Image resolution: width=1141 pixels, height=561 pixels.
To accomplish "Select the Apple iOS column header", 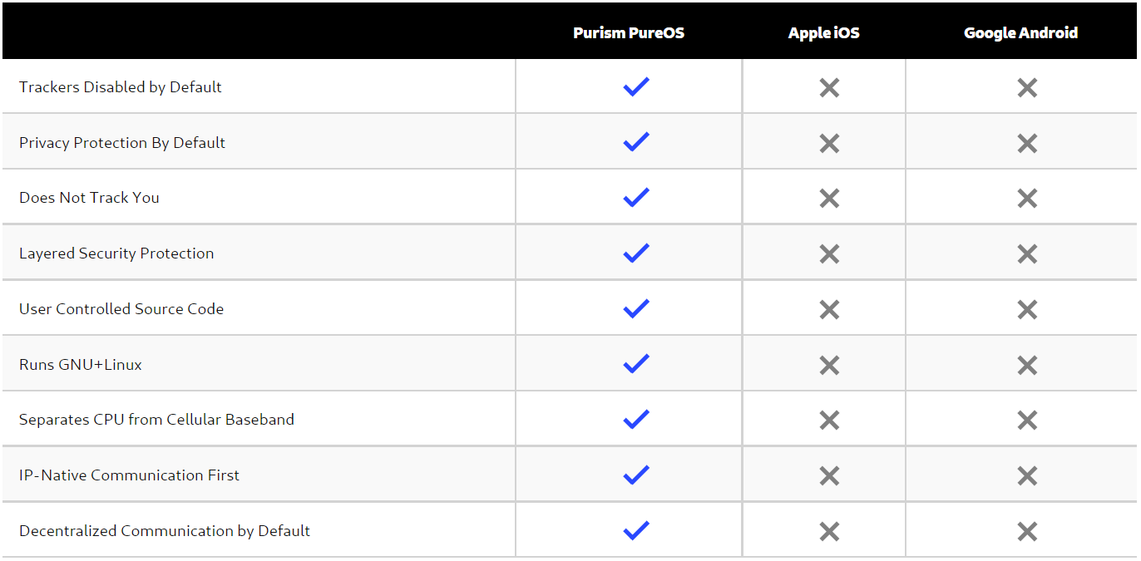I will click(x=824, y=33).
